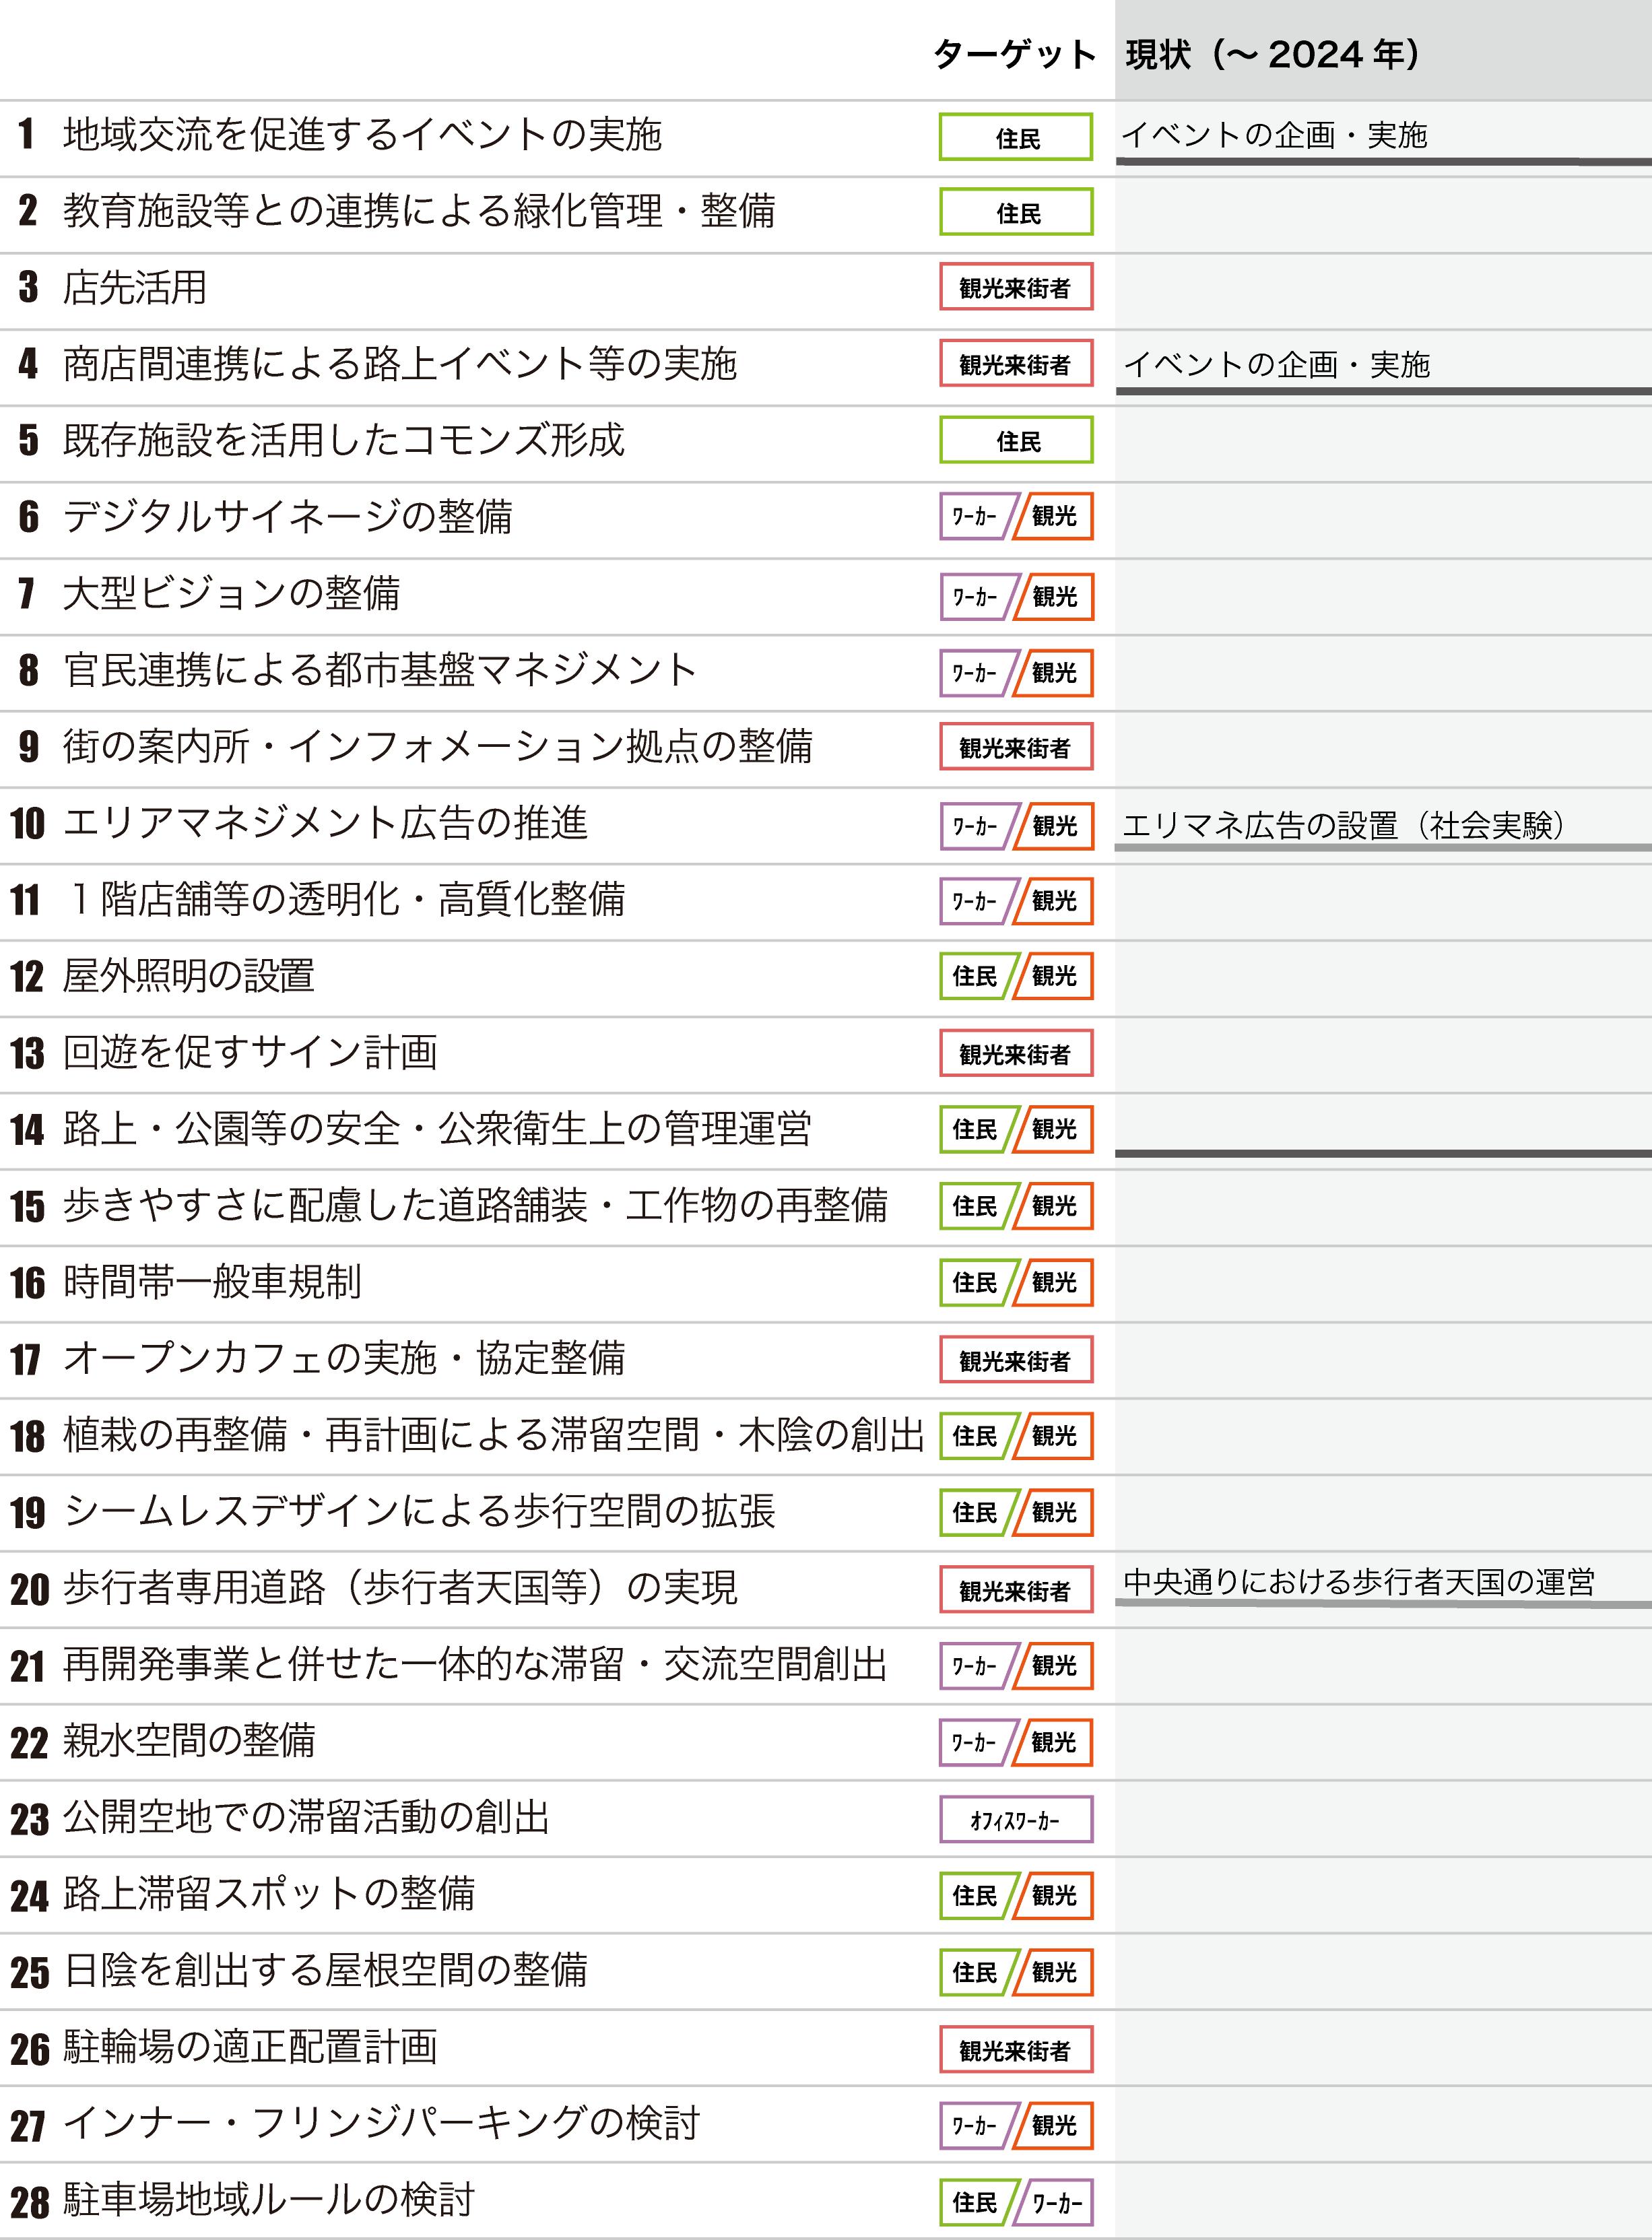Image resolution: width=1652 pixels, height=2240 pixels.
Task: Click the 住民 tag in row 16 時間帯一般車規制
Action: 975,1283
